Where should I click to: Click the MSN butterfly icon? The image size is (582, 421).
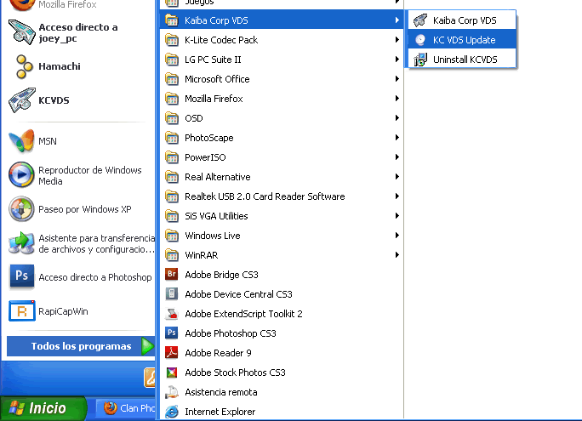pos(22,141)
